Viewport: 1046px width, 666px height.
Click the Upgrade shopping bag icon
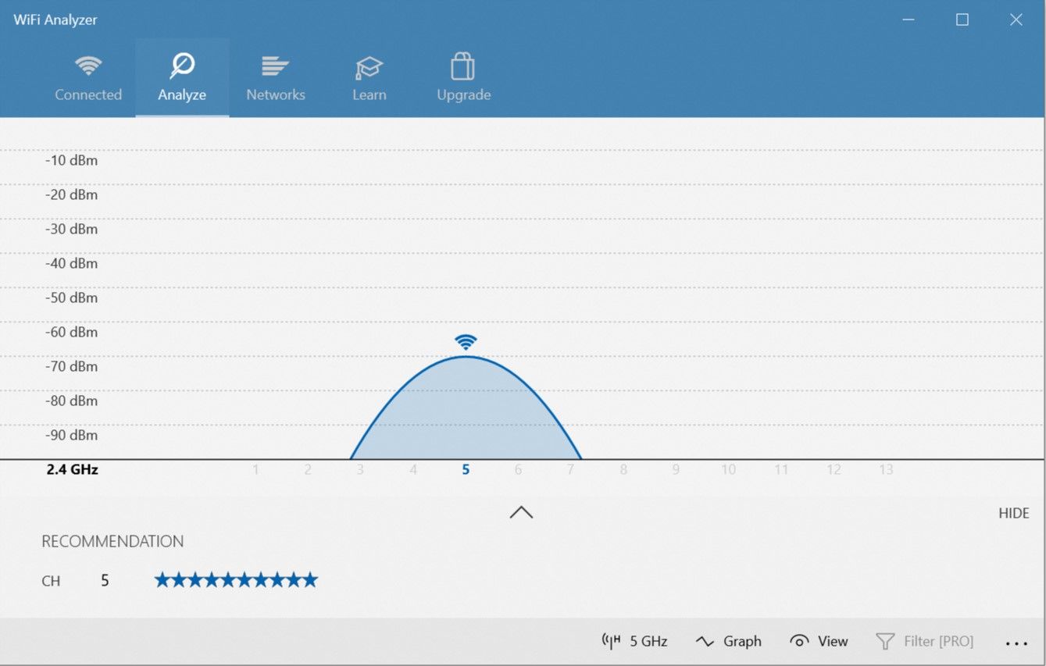463,66
